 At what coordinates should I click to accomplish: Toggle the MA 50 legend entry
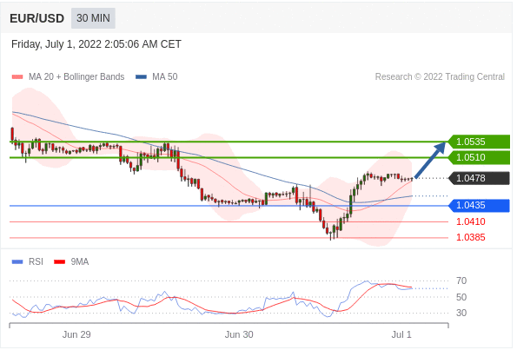[156, 76]
